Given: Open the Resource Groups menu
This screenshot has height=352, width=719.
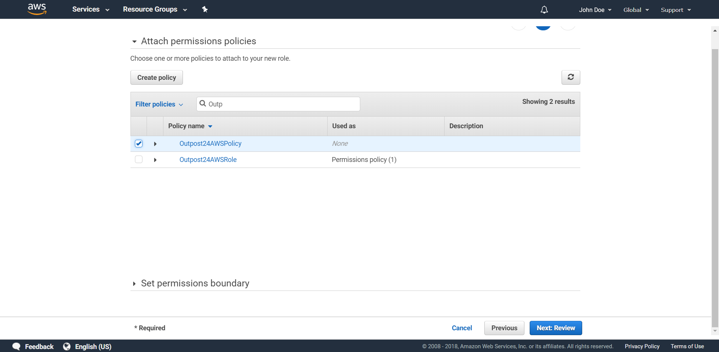Looking at the screenshot, I should pyautogui.click(x=154, y=9).
